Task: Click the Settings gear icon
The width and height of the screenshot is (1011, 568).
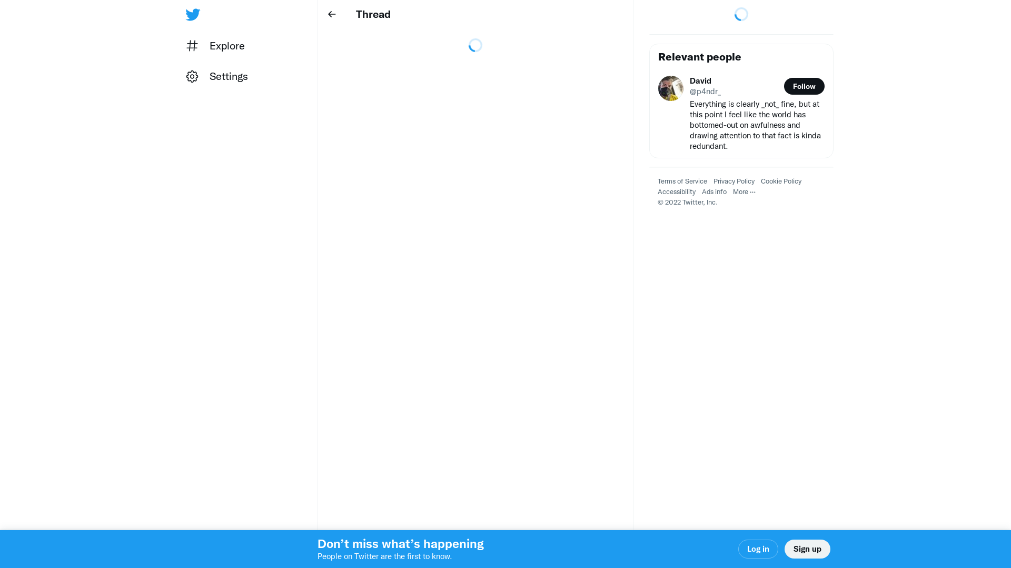Action: 192,77
